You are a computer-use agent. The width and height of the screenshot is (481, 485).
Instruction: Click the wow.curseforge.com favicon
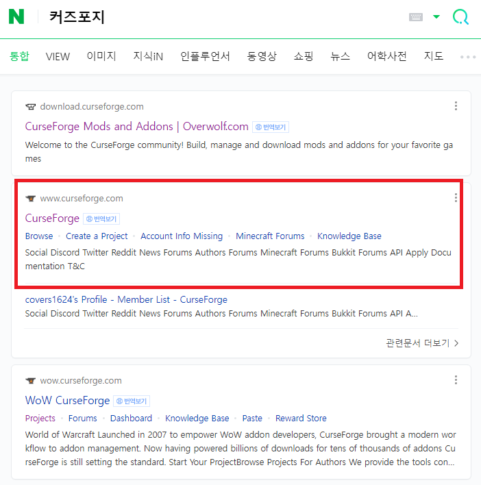tap(31, 380)
